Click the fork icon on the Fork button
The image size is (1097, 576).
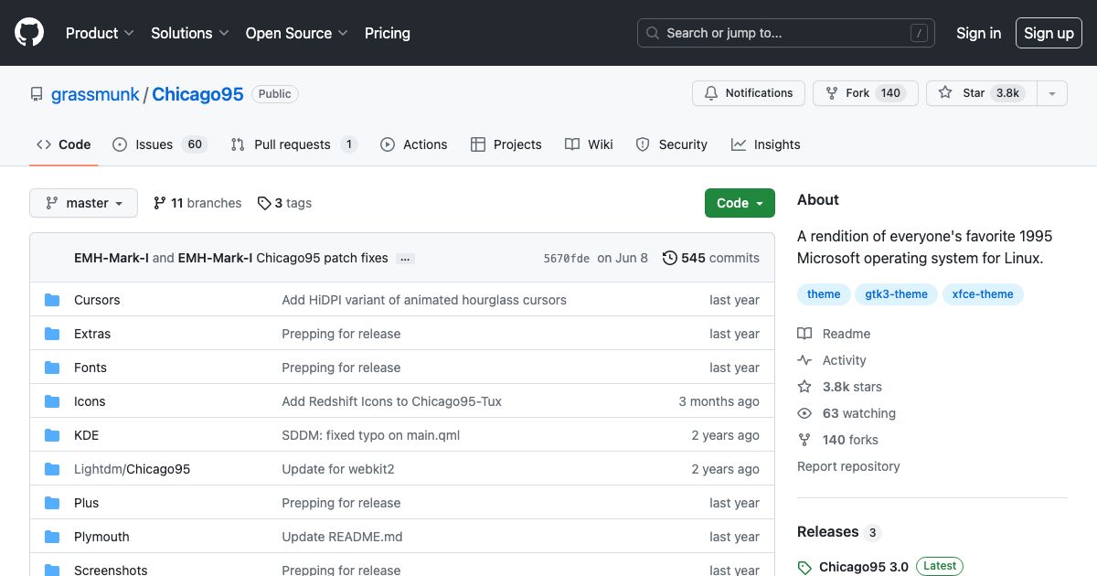click(831, 92)
